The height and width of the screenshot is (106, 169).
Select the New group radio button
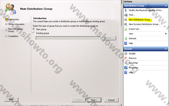[x=34, y=29]
